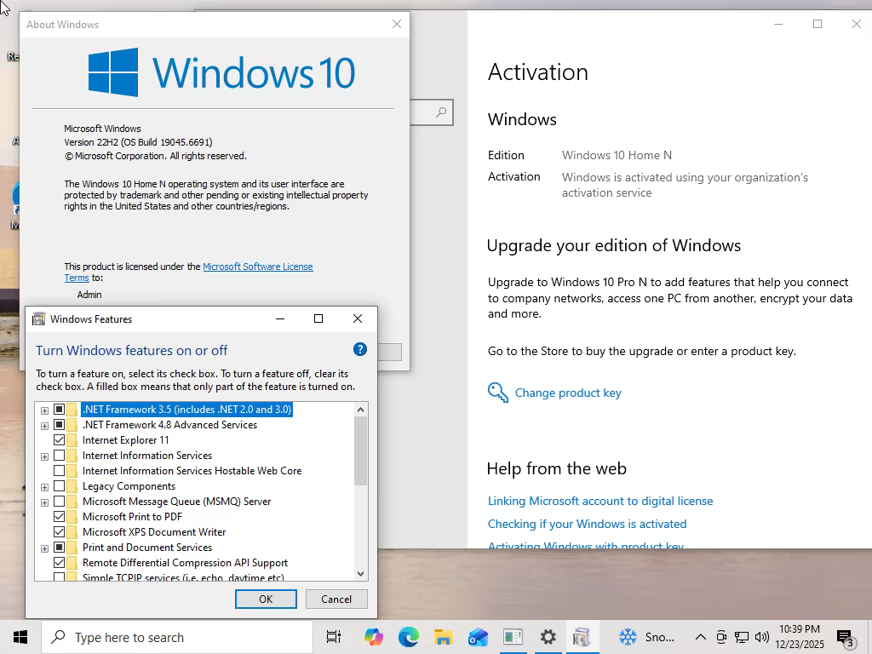Click Cancel in Windows Features
The image size is (872, 654).
pyautogui.click(x=336, y=599)
